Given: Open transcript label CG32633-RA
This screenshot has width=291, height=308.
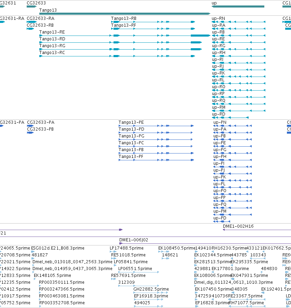Looking at the screenshot, I should 40,18.
